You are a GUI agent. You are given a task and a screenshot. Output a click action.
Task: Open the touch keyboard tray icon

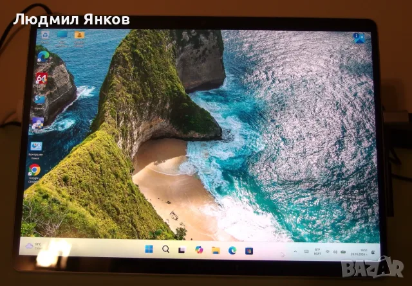pos(306,252)
